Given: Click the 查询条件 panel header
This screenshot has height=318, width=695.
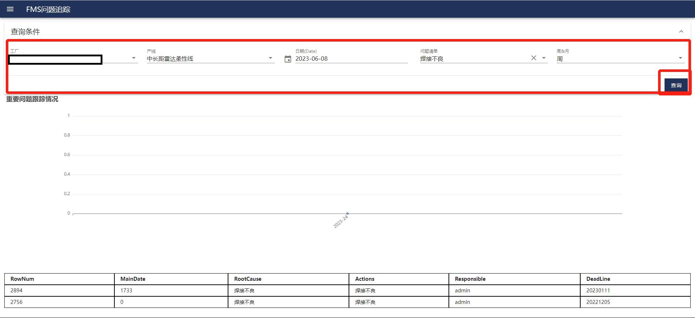Looking at the screenshot, I should 347,31.
